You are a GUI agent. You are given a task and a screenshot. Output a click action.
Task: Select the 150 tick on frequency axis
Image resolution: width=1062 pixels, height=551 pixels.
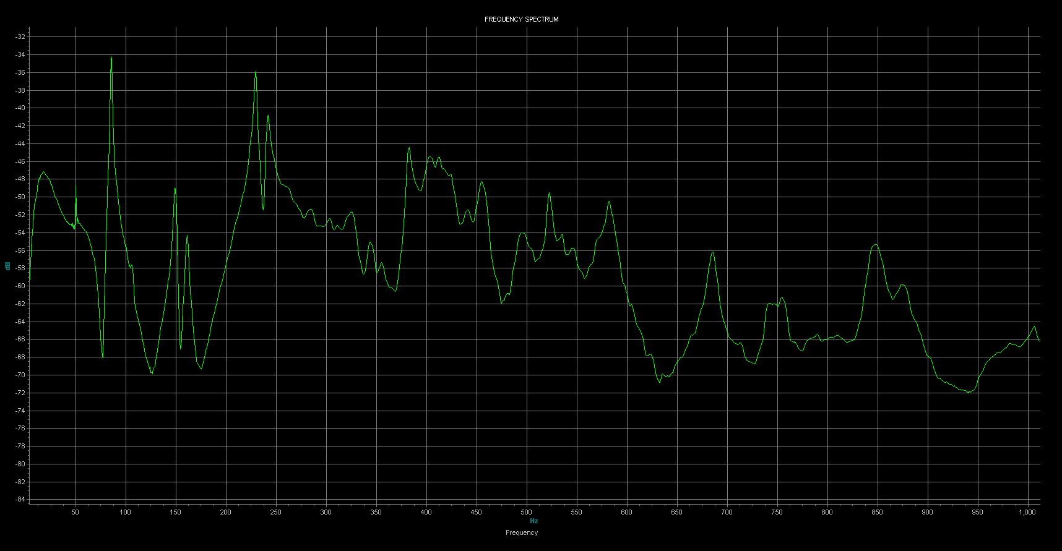tap(176, 512)
